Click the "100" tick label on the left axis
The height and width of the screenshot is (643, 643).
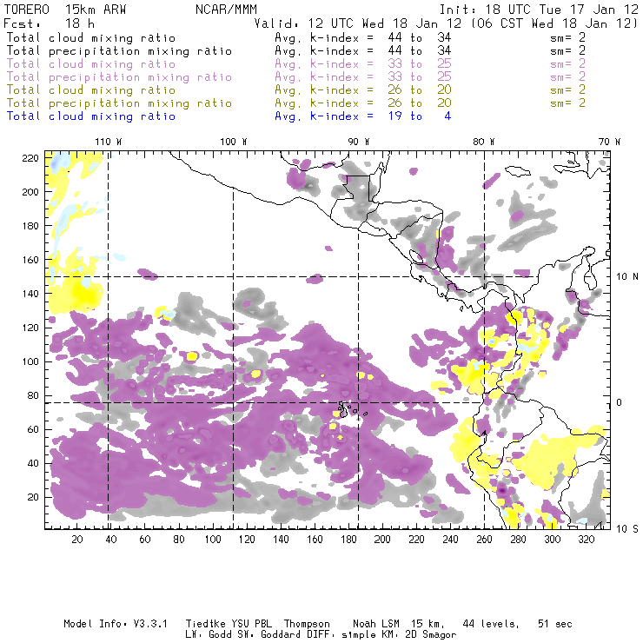tap(30, 361)
